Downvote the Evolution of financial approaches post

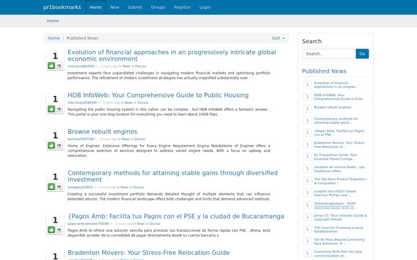coord(59,65)
